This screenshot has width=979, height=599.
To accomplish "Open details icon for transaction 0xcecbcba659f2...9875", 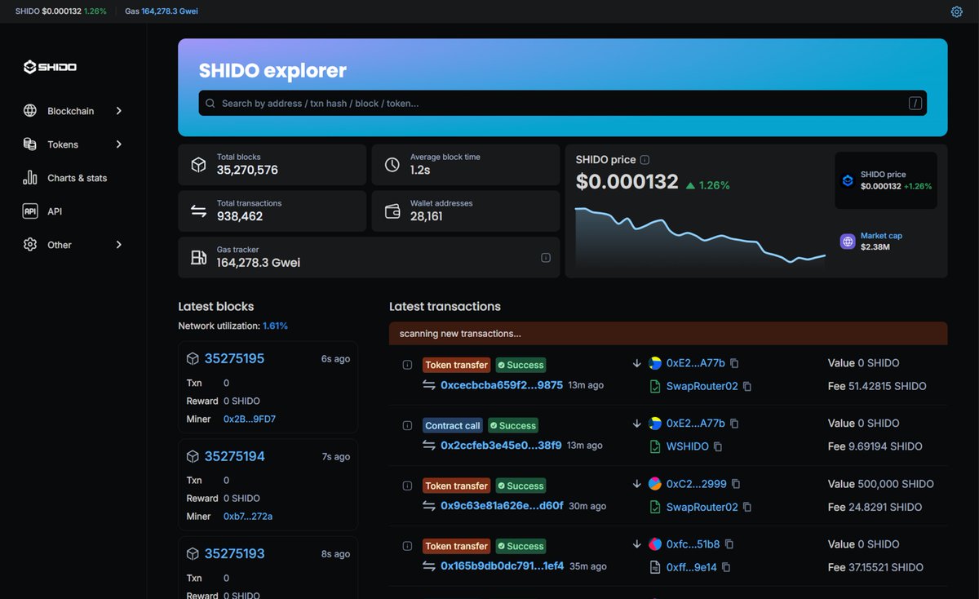I will tap(407, 365).
